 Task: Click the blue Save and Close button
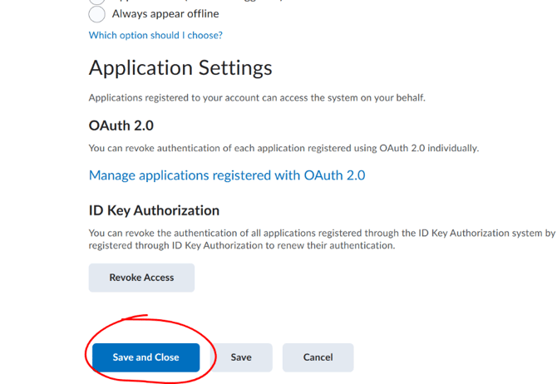(x=146, y=357)
